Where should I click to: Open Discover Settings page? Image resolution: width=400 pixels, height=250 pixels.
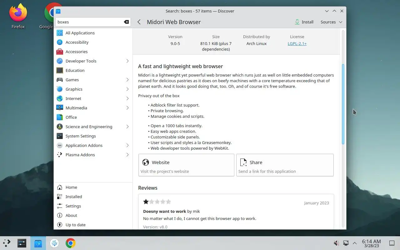[93, 206]
